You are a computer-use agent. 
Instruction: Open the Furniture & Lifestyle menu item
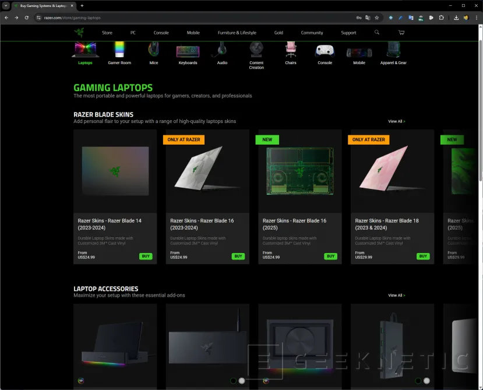[x=237, y=33]
